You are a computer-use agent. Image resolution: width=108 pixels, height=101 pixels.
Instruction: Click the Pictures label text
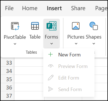pyautogui.click(x=76, y=37)
